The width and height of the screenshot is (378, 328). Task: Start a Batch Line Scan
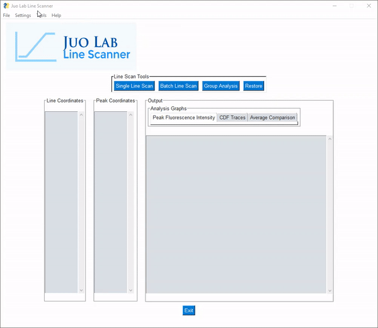click(x=178, y=86)
